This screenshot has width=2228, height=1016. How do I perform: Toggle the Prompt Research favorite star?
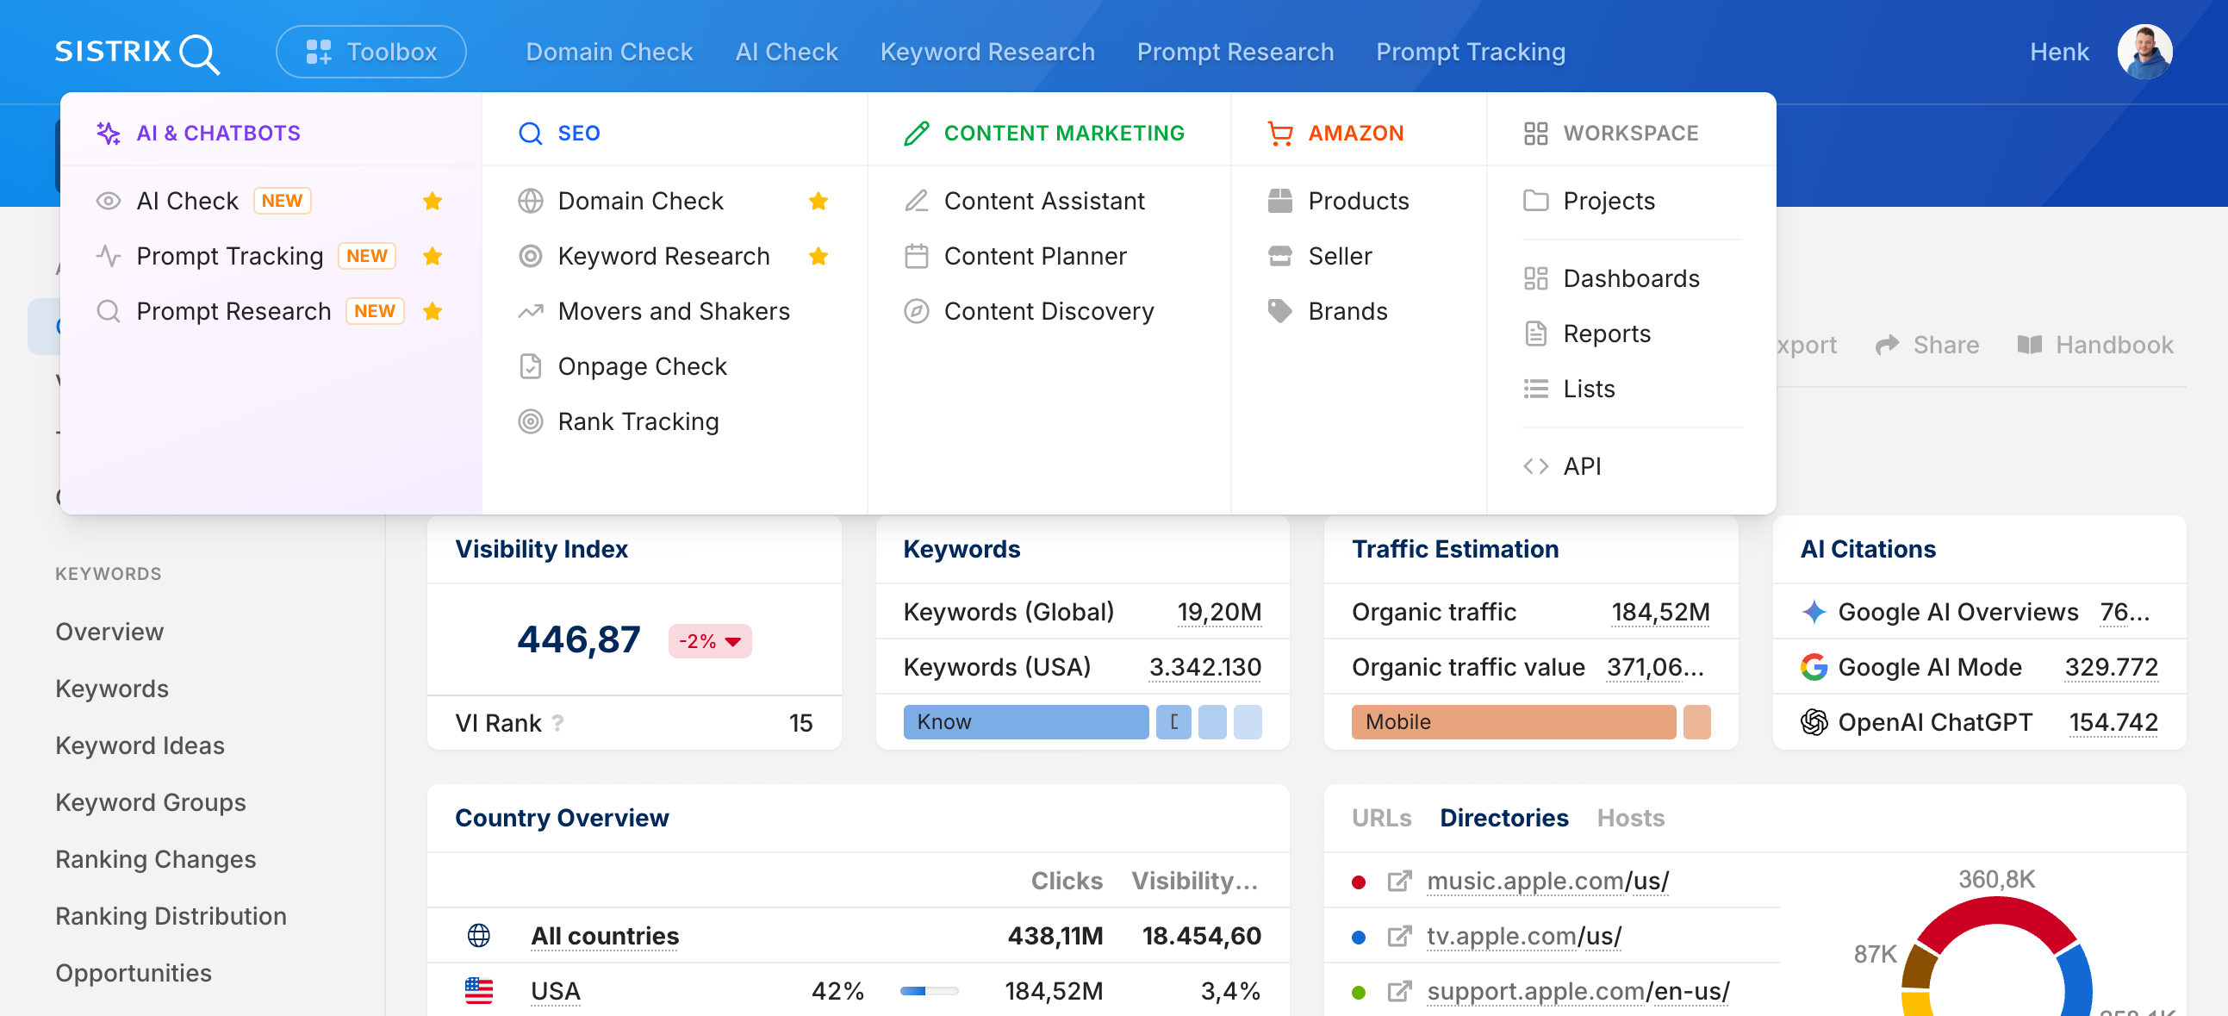pyautogui.click(x=433, y=312)
